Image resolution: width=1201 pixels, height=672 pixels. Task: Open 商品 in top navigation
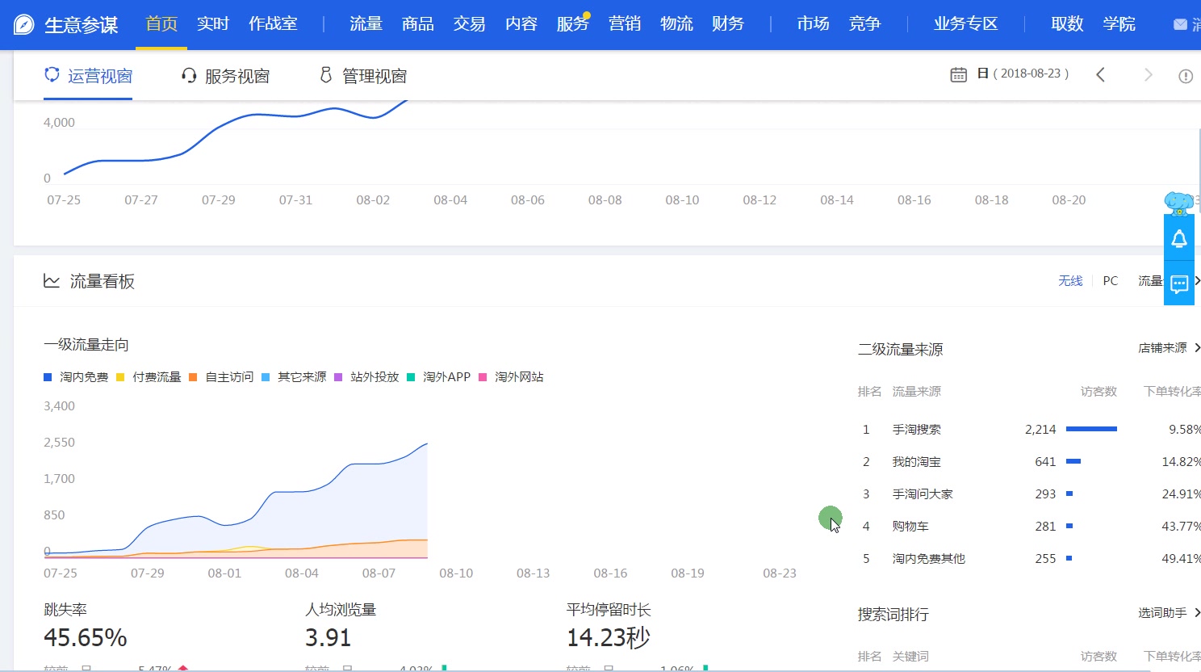418,24
